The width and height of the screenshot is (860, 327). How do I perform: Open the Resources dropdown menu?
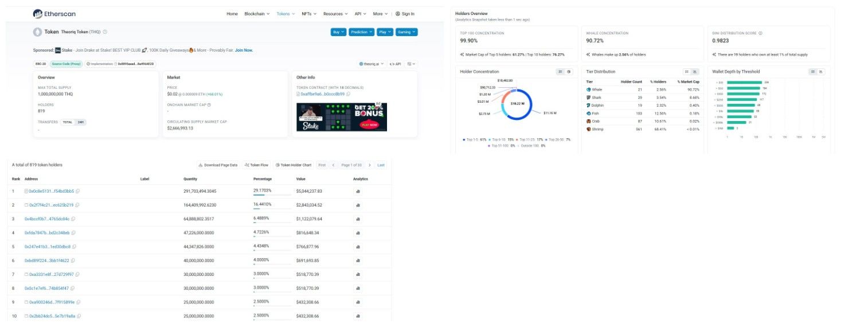335,14
